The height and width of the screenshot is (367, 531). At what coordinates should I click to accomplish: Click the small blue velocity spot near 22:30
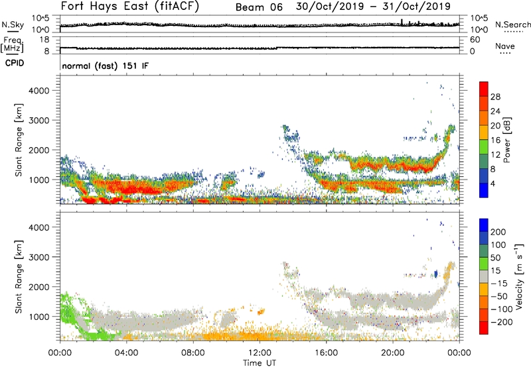pyautogui.click(x=435, y=273)
